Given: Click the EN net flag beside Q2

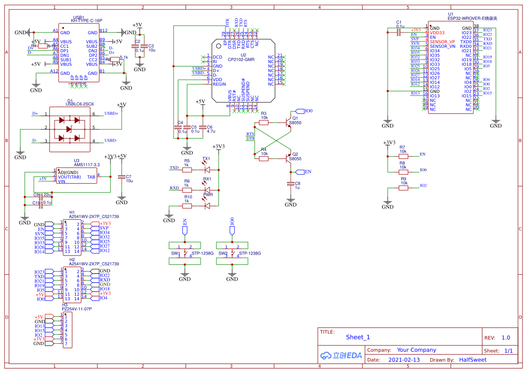Looking at the screenshot, I should tap(303, 172).
